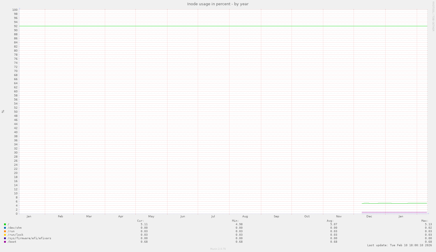Click the navy /sys/firmware/efi/efivars legend icon
436x252 pixels.
[5, 238]
